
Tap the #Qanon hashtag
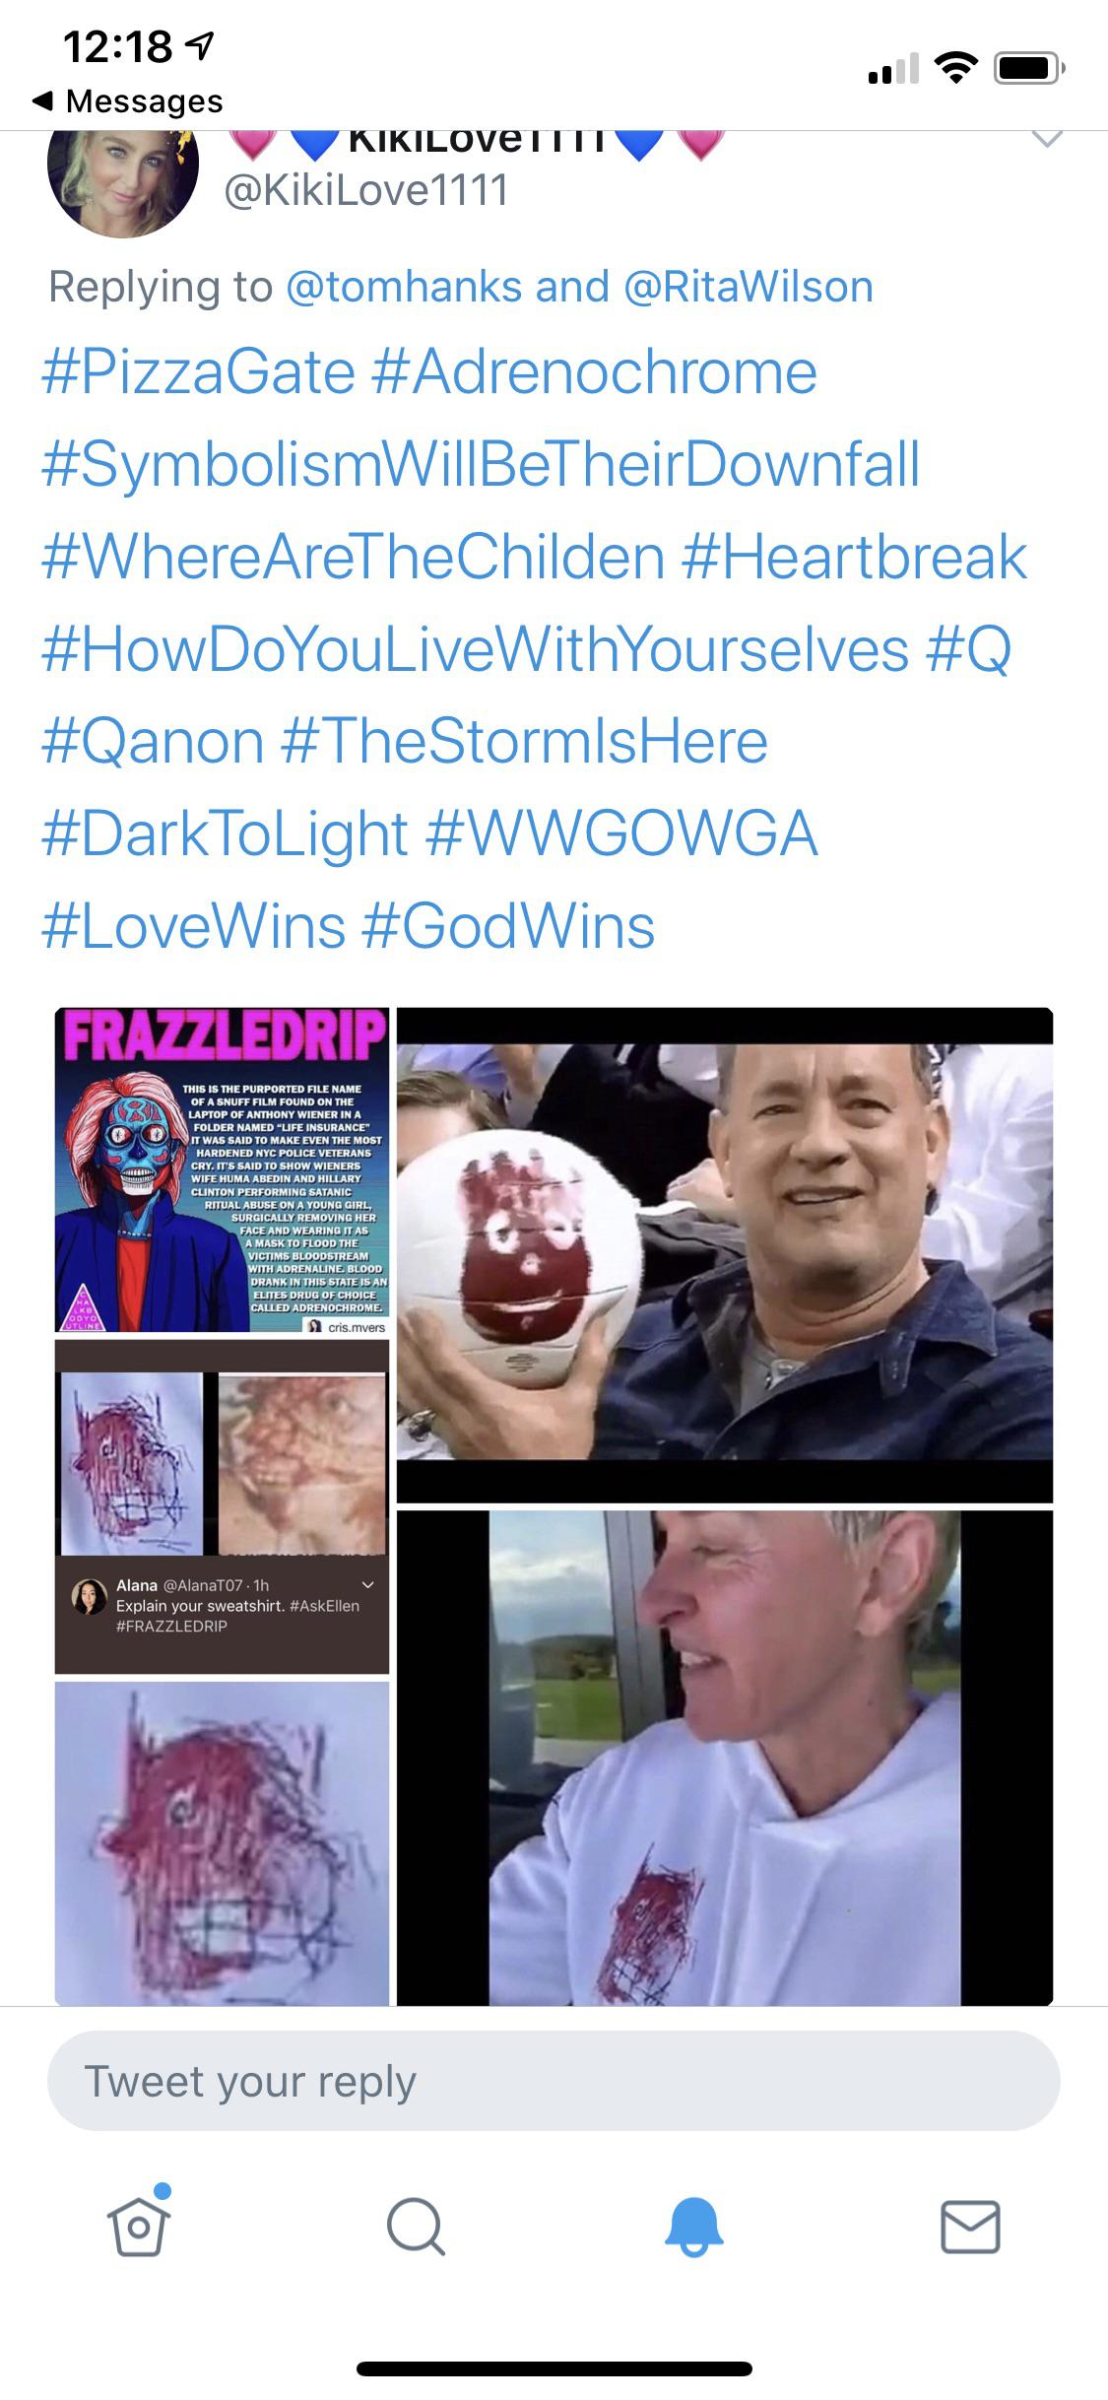point(153,742)
